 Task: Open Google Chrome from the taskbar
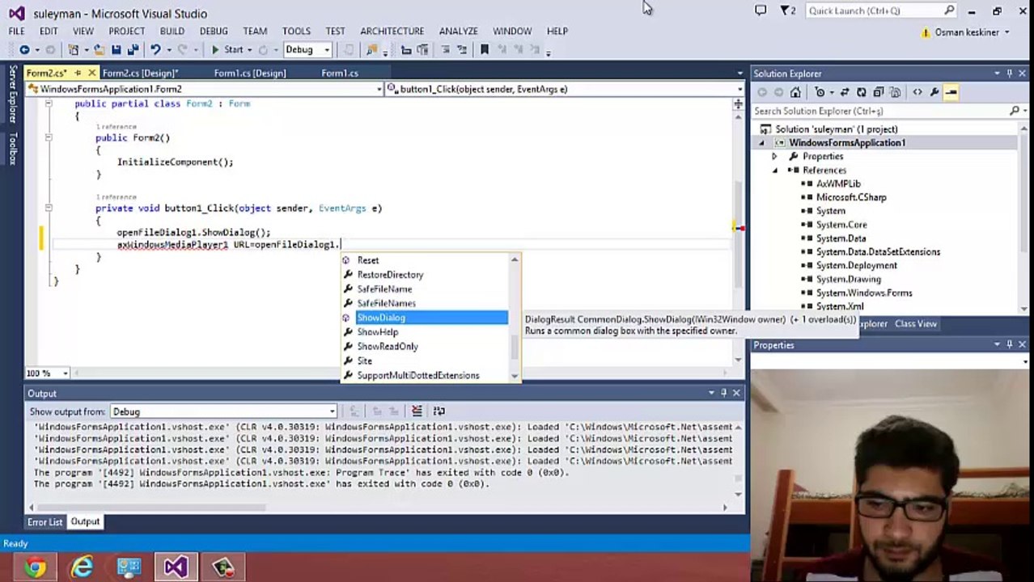pyautogui.click(x=35, y=567)
